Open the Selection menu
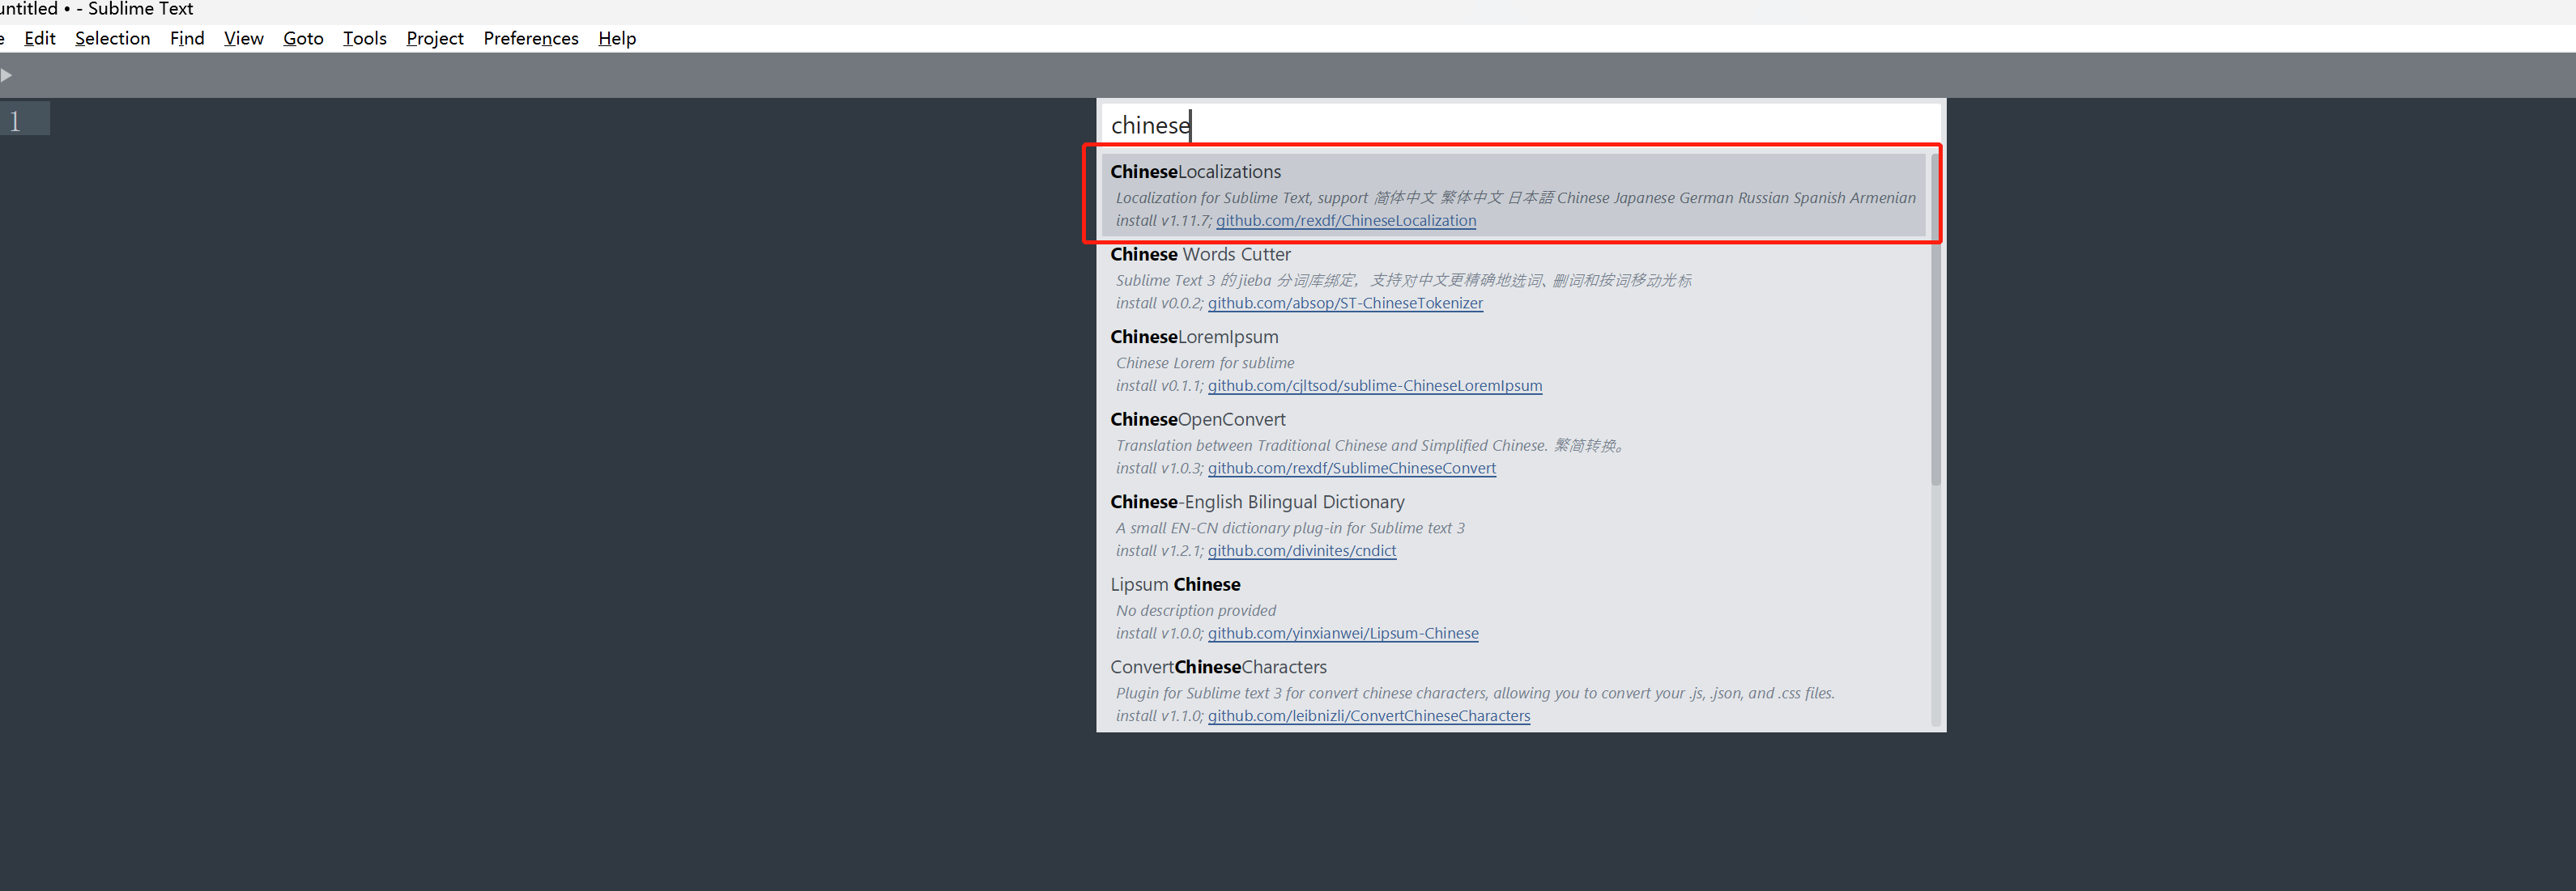The height and width of the screenshot is (891, 2576). click(x=113, y=38)
